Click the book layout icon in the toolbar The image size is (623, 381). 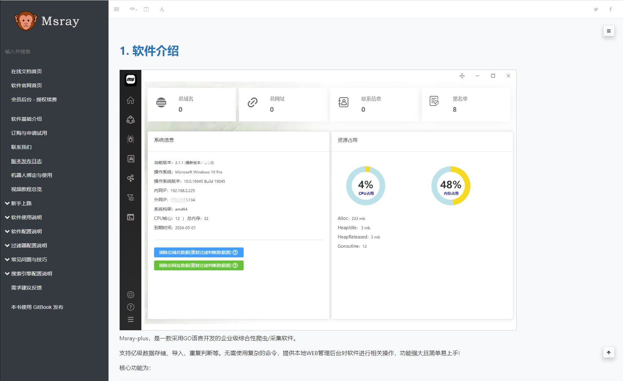146,9
